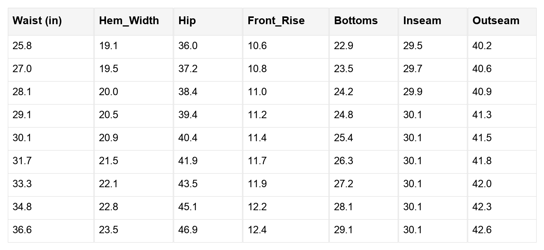Click the Waist (in) column header
544x250 pixels.
click(37, 21)
